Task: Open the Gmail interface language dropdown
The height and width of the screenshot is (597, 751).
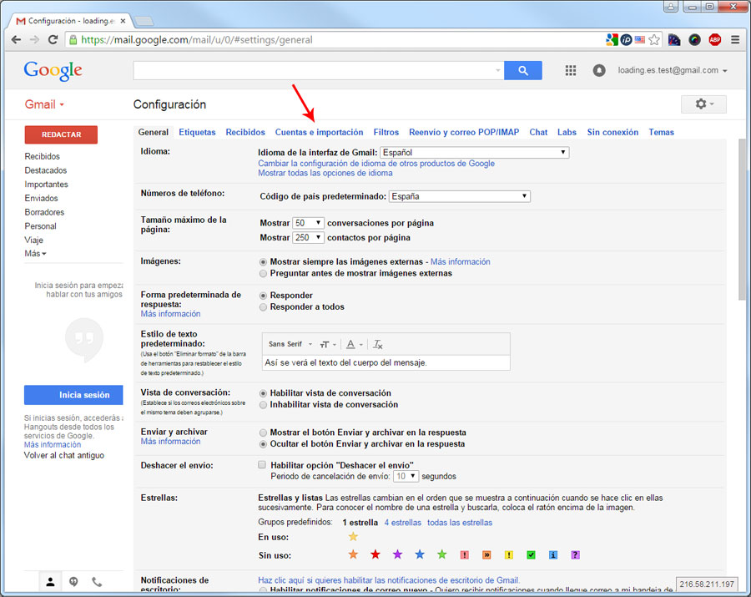Action: click(x=475, y=152)
